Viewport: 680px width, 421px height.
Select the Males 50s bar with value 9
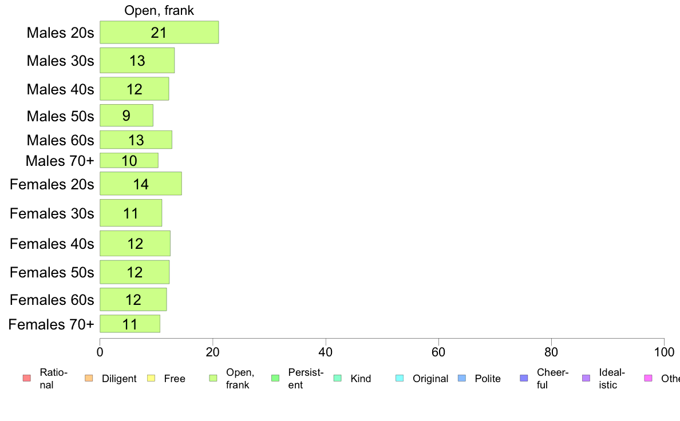click(x=126, y=116)
